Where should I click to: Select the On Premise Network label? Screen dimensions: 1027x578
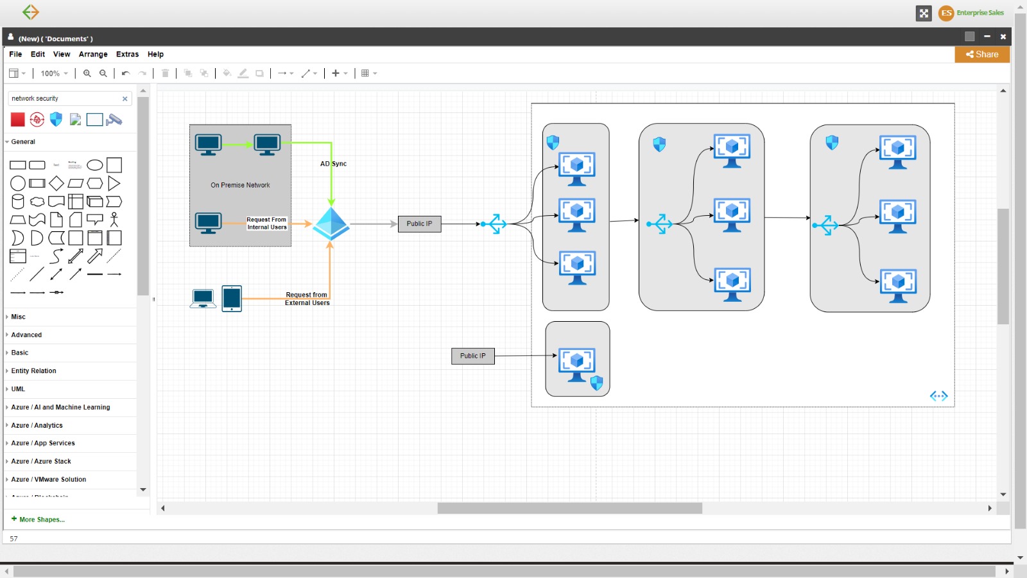[240, 185]
